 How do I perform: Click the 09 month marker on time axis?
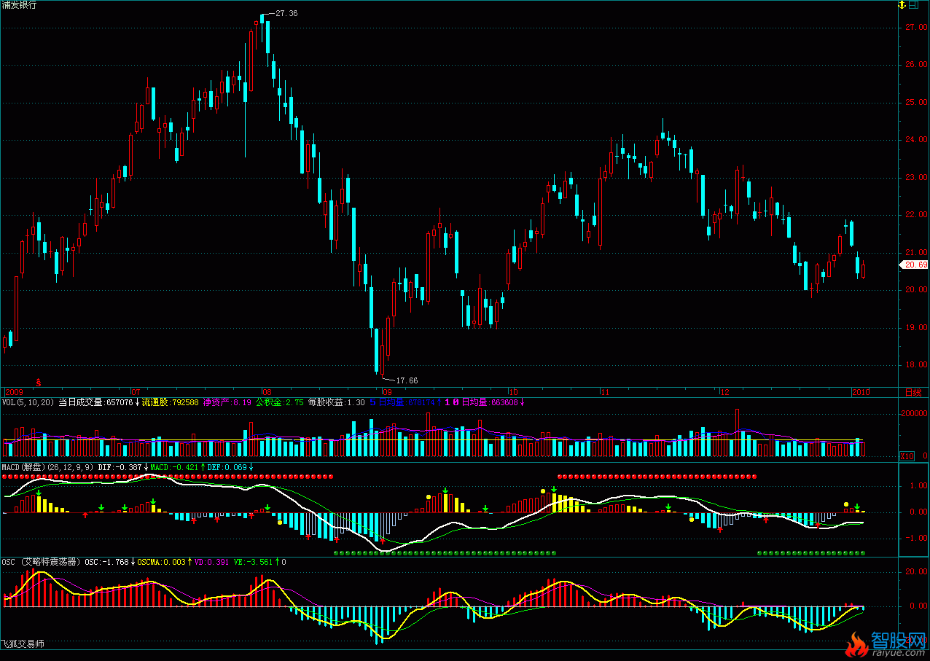[x=387, y=391]
